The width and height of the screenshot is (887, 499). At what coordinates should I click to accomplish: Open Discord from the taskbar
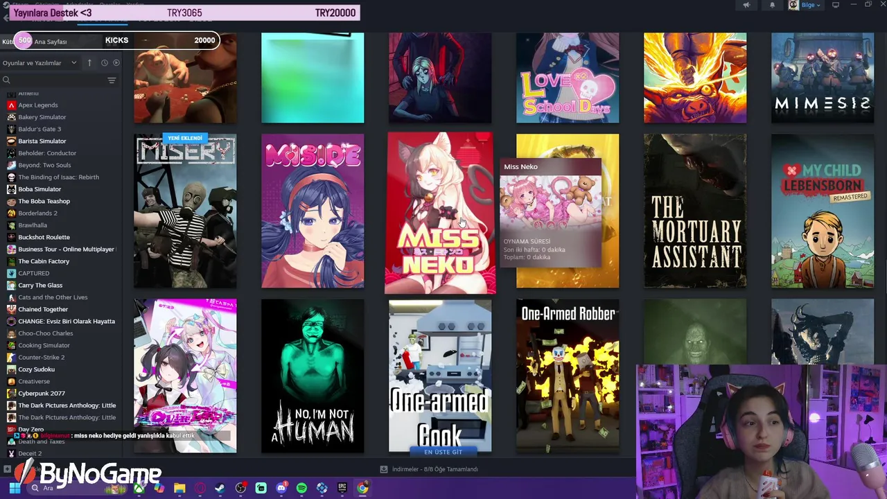pyautogui.click(x=281, y=488)
